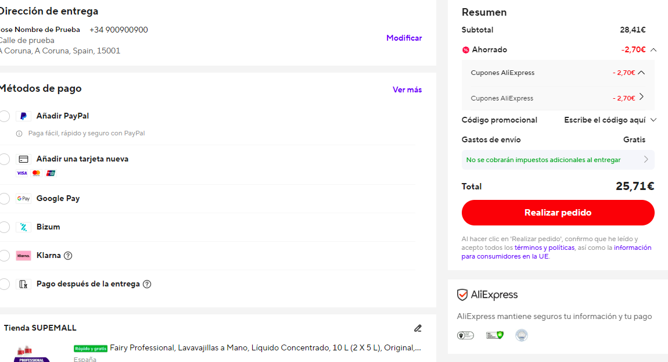
Task: Click the Bizum logo icon
Action: tap(23, 227)
